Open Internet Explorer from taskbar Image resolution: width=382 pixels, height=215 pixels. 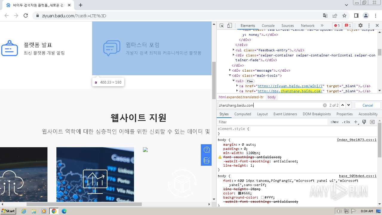click(24, 211)
